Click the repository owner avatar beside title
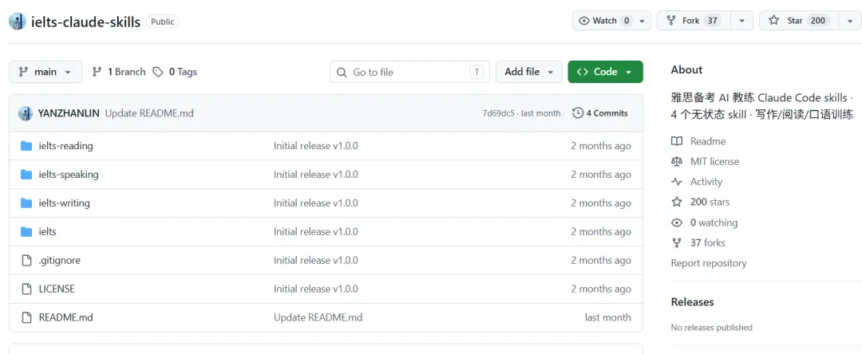This screenshot has width=862, height=354. (17, 22)
